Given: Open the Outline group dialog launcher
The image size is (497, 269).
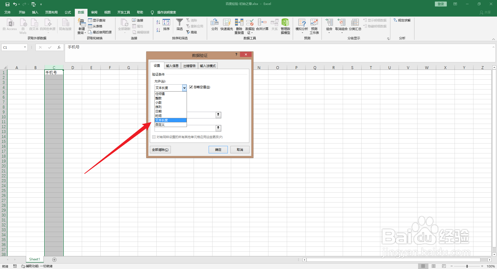Looking at the screenshot, I should tap(388, 39).
